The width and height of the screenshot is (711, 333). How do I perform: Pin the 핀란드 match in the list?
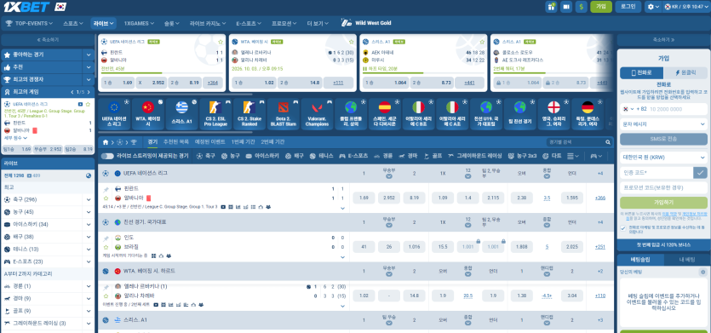click(106, 189)
